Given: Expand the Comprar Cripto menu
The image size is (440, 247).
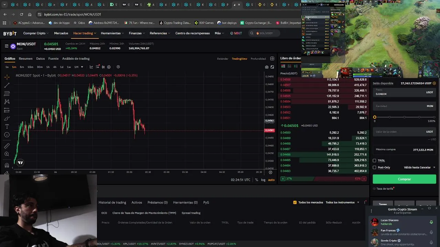Looking at the screenshot, I should (36, 33).
